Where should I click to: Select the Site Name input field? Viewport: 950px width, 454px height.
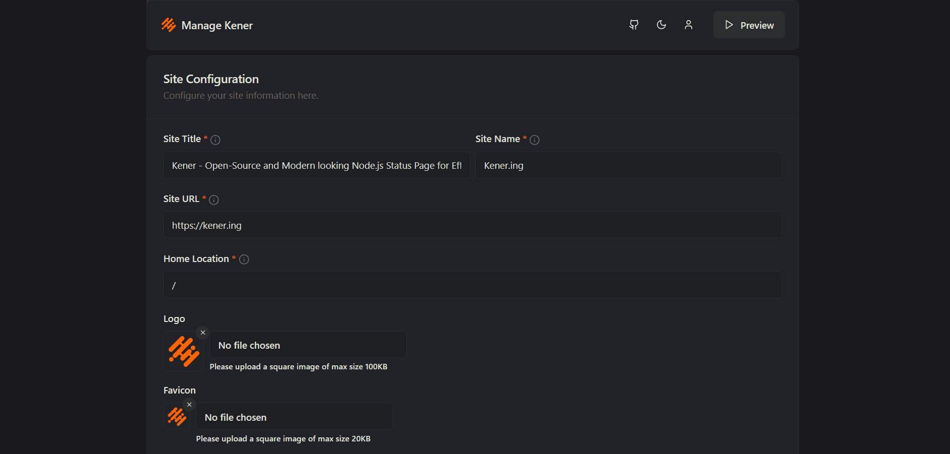coord(628,165)
